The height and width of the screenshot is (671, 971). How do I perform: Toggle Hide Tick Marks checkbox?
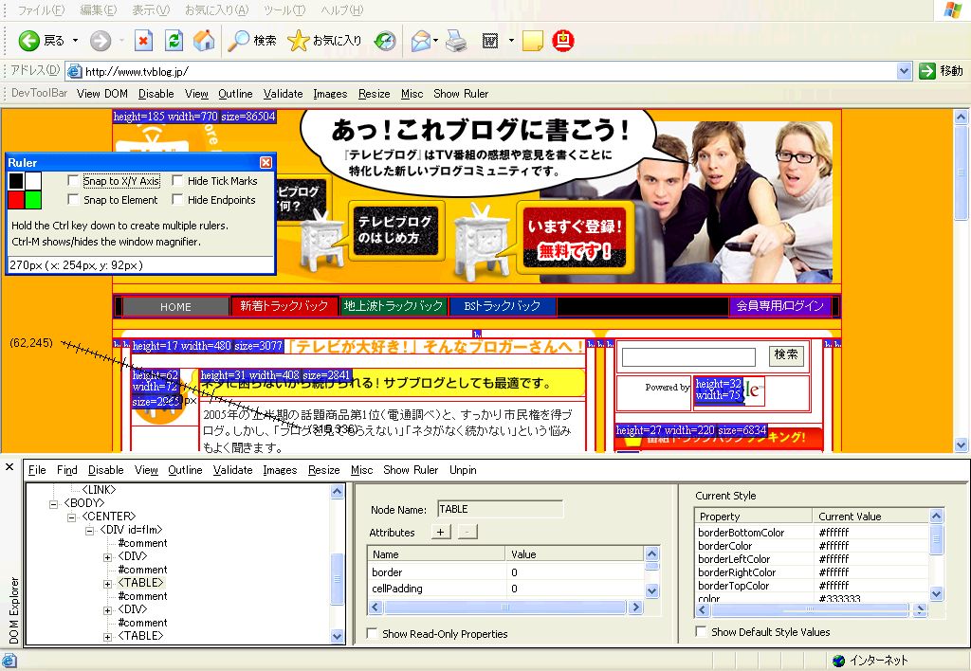point(177,181)
